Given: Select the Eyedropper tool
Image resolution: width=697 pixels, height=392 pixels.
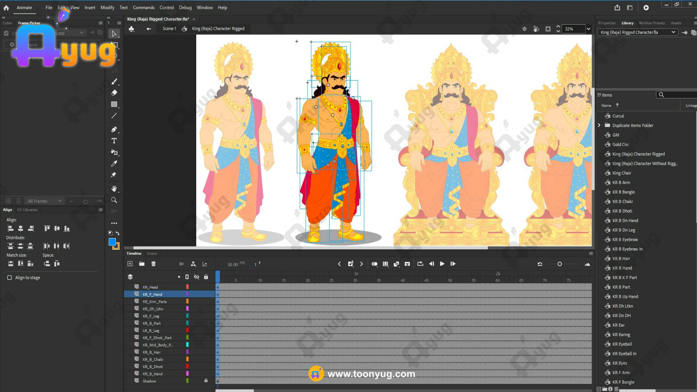Looking at the screenshot, I should point(114,164).
